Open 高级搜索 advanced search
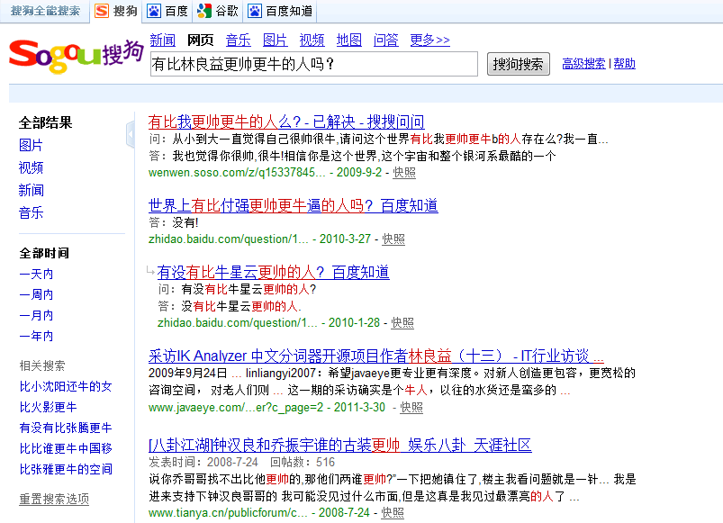The width and height of the screenshot is (723, 523). [583, 64]
